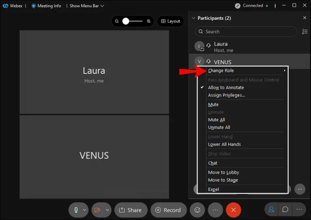Collapse the Participants panel chevron
The width and height of the screenshot is (311, 220).
pyautogui.click(x=194, y=18)
